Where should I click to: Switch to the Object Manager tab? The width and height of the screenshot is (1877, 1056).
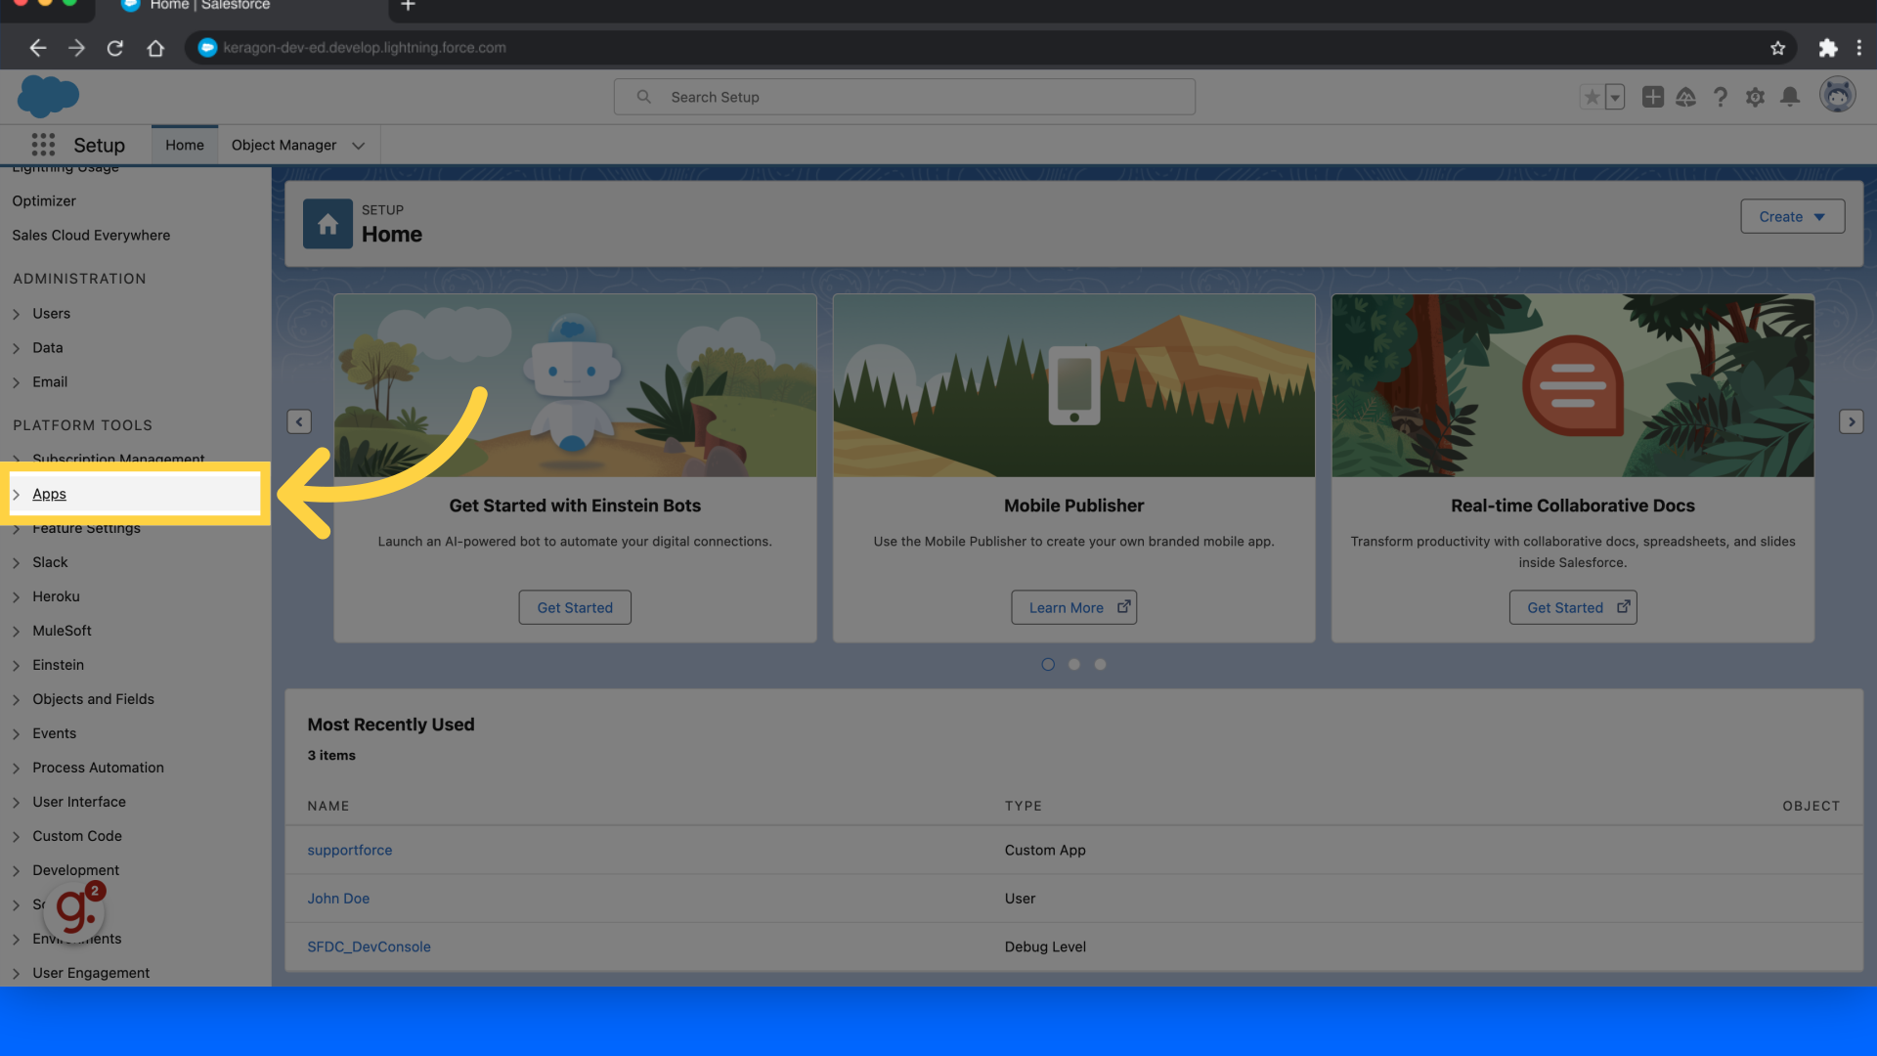coord(284,145)
